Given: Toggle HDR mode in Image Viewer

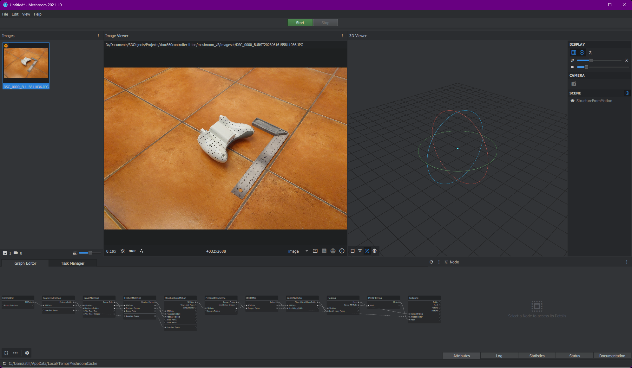Looking at the screenshot, I should pyautogui.click(x=132, y=251).
